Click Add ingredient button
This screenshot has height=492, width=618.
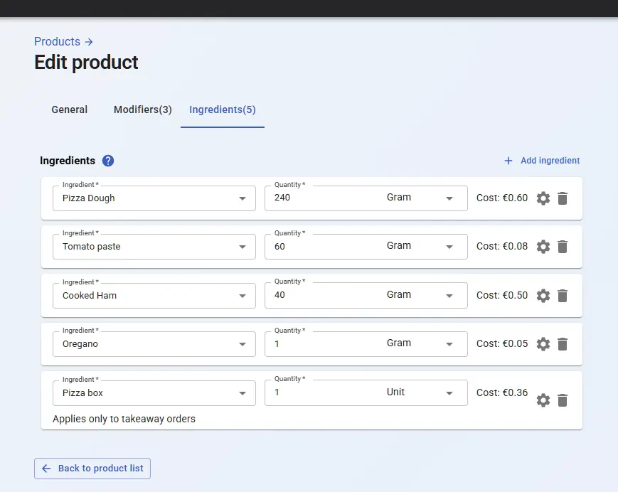click(x=542, y=161)
